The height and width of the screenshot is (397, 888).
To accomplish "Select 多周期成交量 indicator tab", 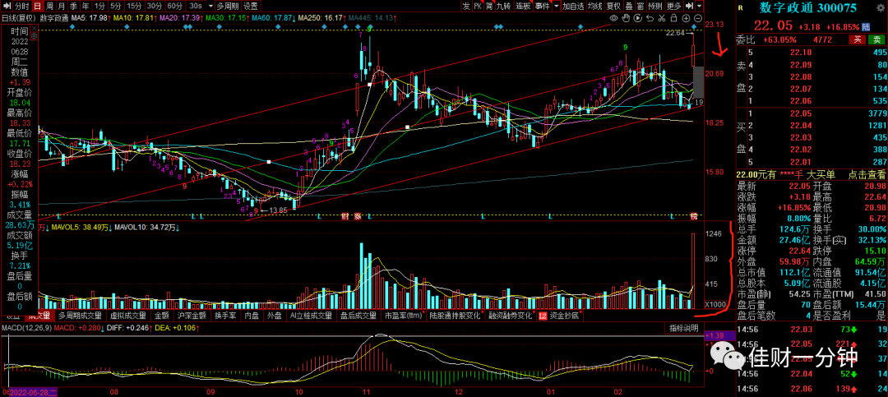I will [x=80, y=315].
